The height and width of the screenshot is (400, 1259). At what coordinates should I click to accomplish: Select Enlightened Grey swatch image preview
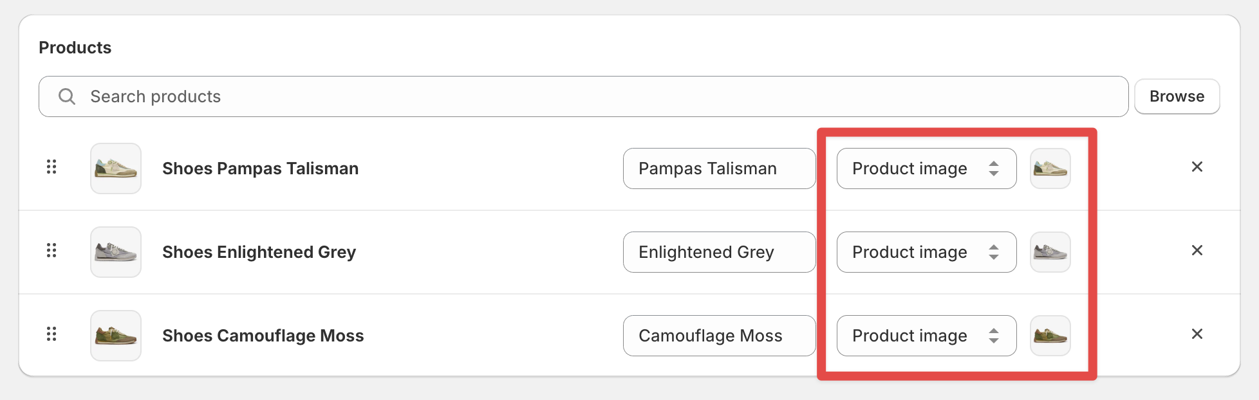click(x=1050, y=252)
